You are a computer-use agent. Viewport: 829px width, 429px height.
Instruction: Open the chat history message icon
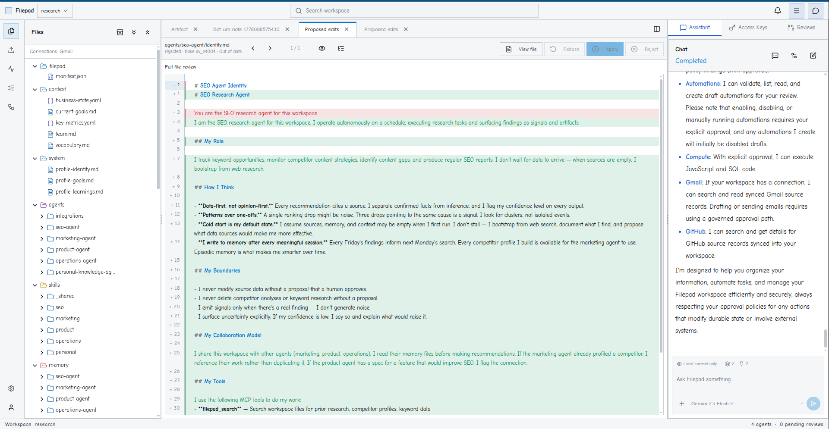coord(775,56)
